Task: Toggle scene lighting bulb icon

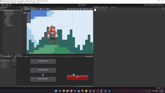Action: point(75,9)
